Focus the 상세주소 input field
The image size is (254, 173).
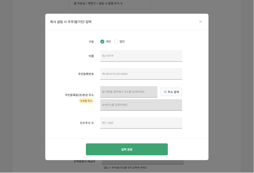[141, 105]
